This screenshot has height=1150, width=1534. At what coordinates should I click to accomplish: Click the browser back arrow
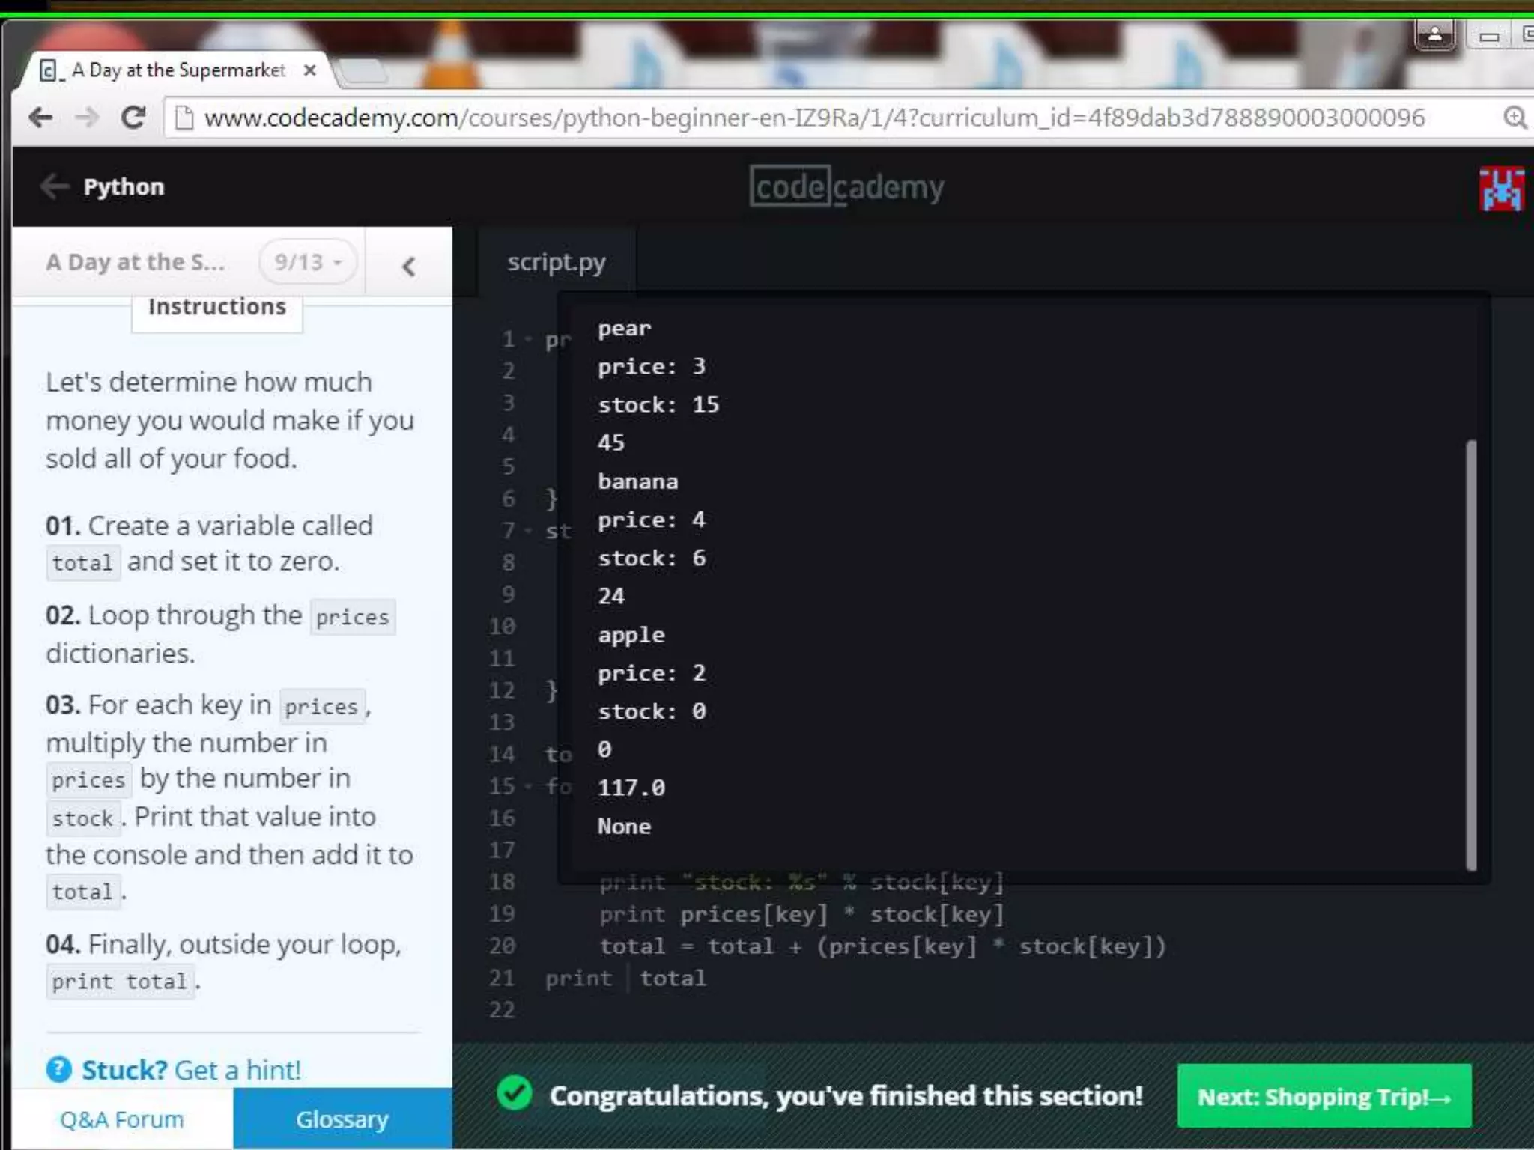(x=41, y=118)
